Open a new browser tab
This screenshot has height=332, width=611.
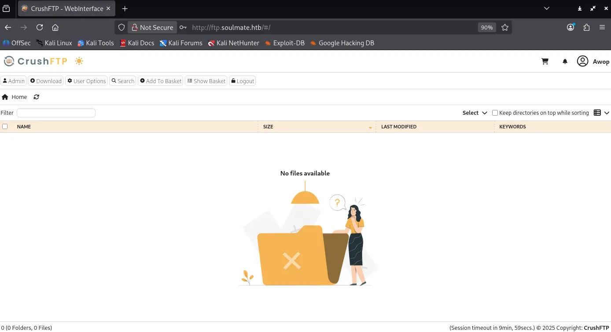[x=125, y=9]
